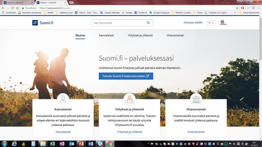Open the Kaustisen seutukunta bookmark
This screenshot has height=147, width=262.
pos(30,13)
